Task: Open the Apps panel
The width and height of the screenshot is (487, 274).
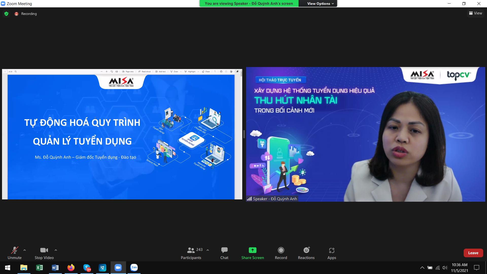Action: pyautogui.click(x=332, y=253)
